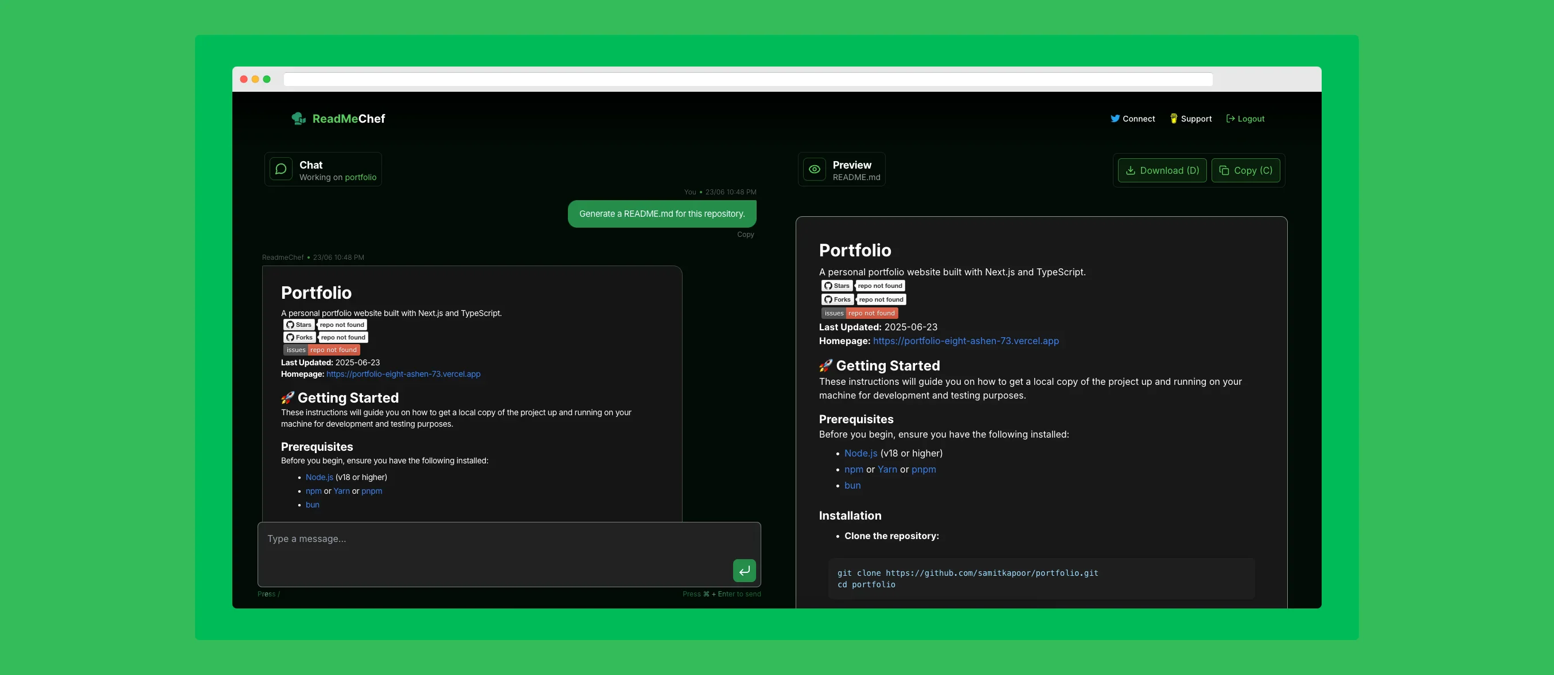Click the ReadMeChef chef hat logo
1554x675 pixels.
[299, 118]
